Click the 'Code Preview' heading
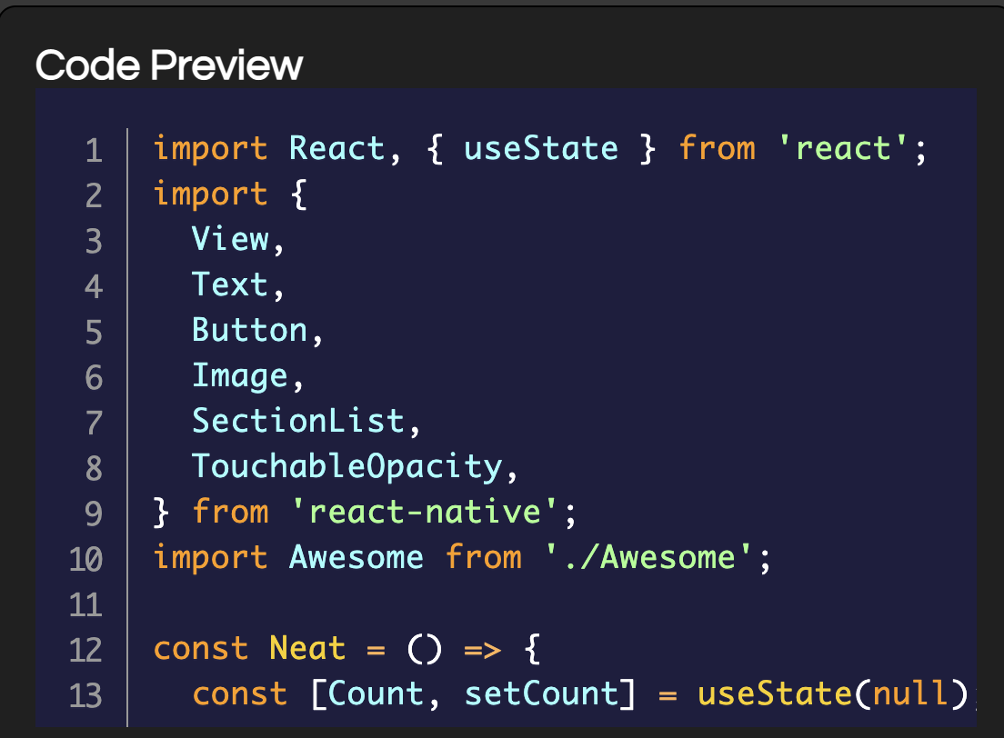Image resolution: width=1004 pixels, height=738 pixels. 169,65
